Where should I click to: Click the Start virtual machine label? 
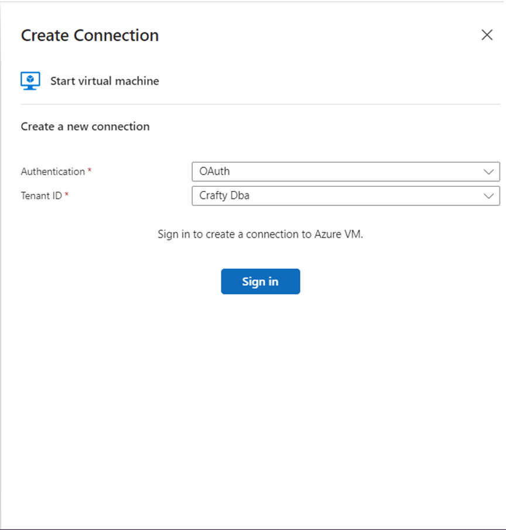coord(104,81)
